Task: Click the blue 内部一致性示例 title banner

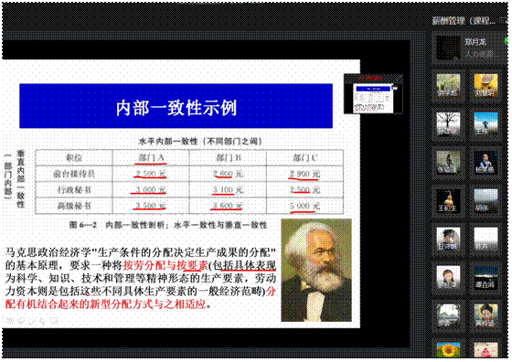Action: (176, 106)
